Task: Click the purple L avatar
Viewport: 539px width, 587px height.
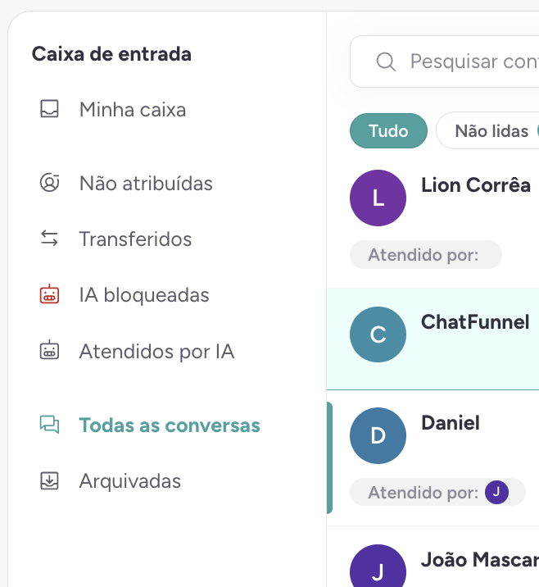Action: pos(378,198)
